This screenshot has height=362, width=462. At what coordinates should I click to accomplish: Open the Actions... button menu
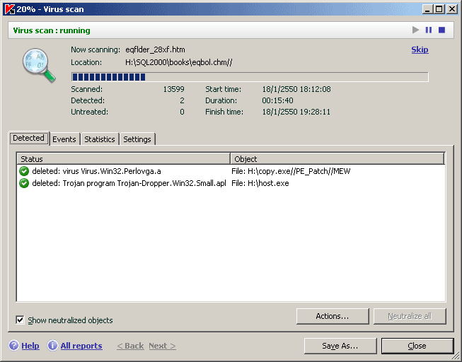pyautogui.click(x=333, y=316)
